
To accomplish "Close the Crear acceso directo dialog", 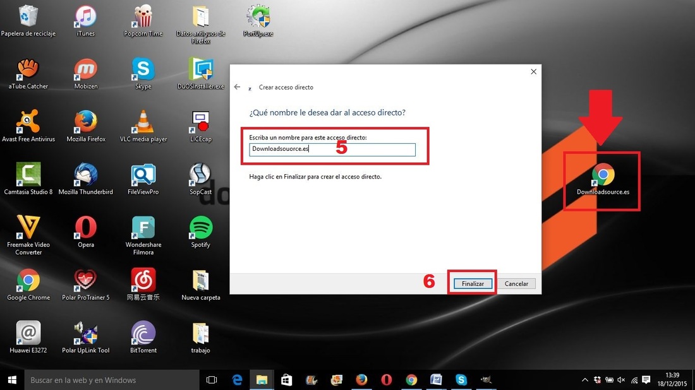I will tap(533, 72).
